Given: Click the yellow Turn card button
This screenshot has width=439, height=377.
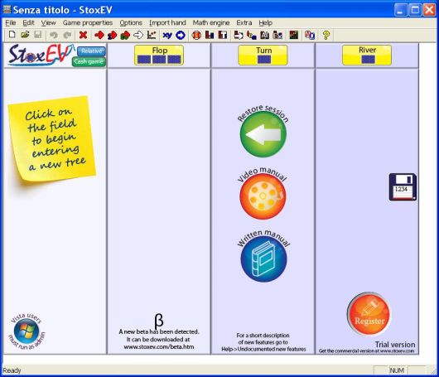Looking at the screenshot, I should (x=263, y=56).
